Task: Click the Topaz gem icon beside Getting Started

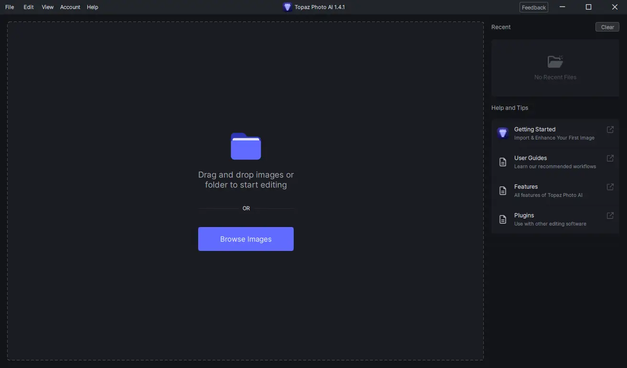Action: (x=503, y=133)
